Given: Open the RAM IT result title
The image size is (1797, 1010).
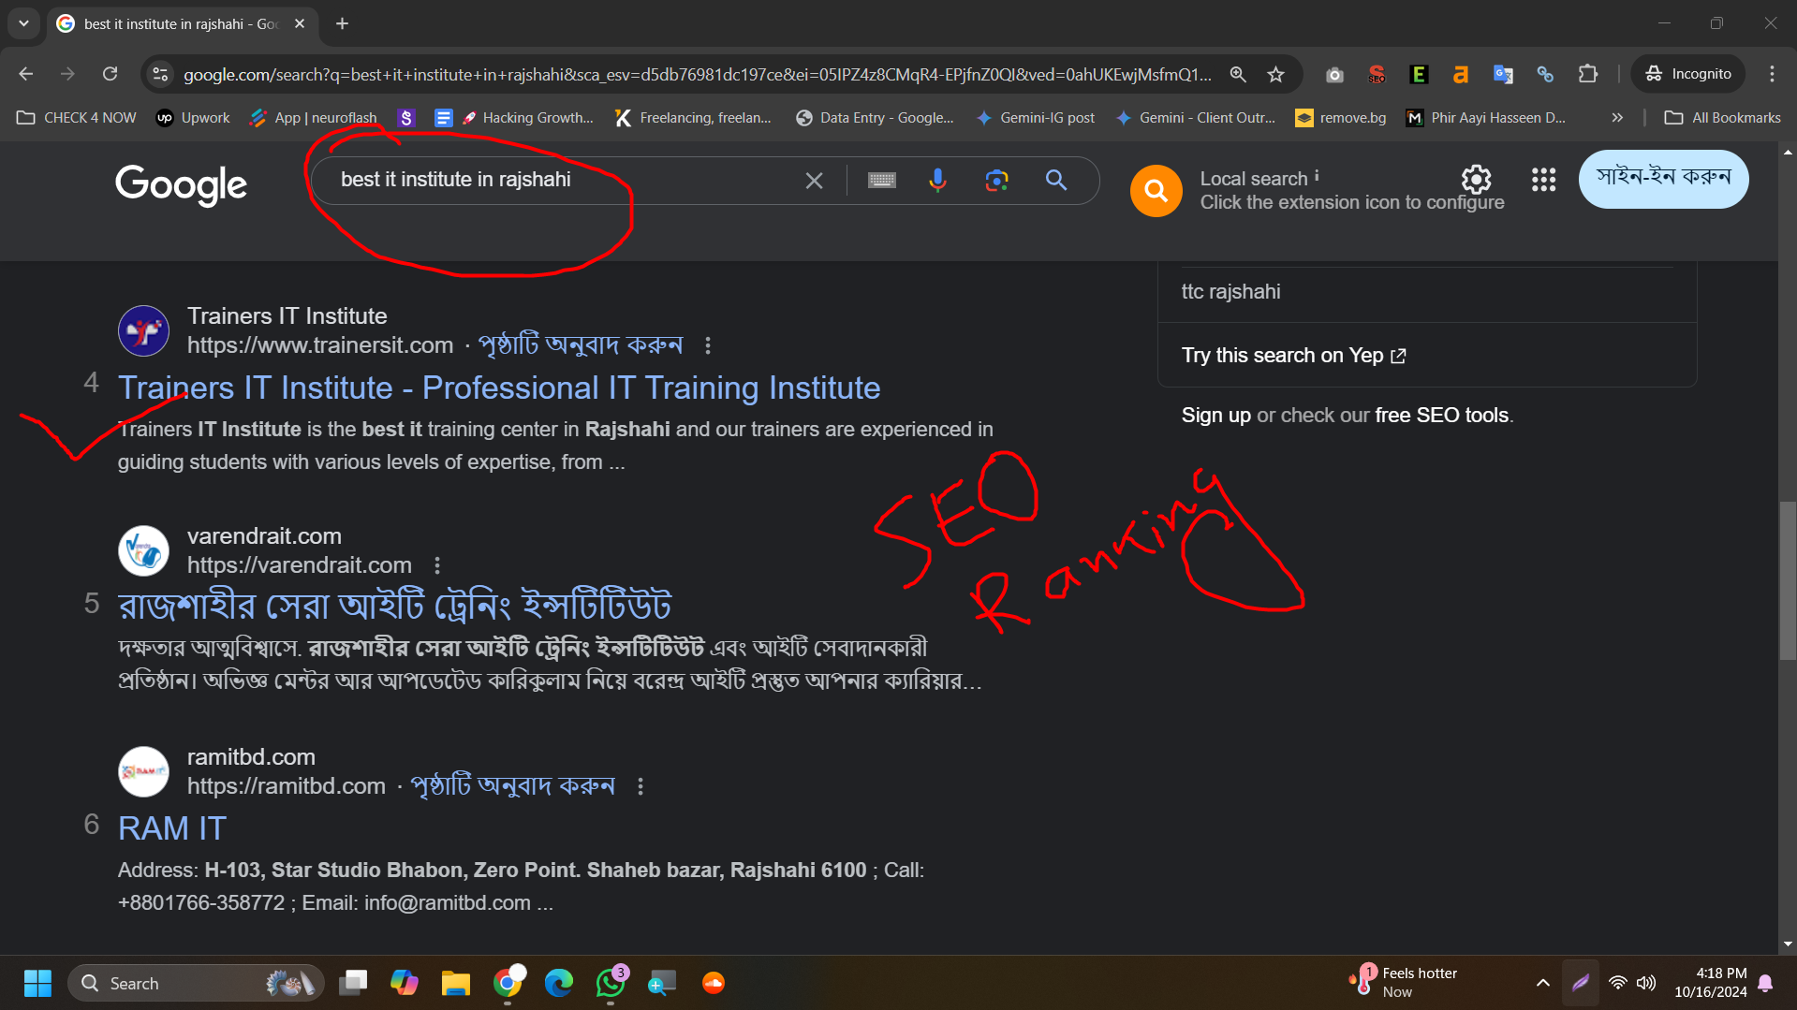Looking at the screenshot, I should [172, 828].
